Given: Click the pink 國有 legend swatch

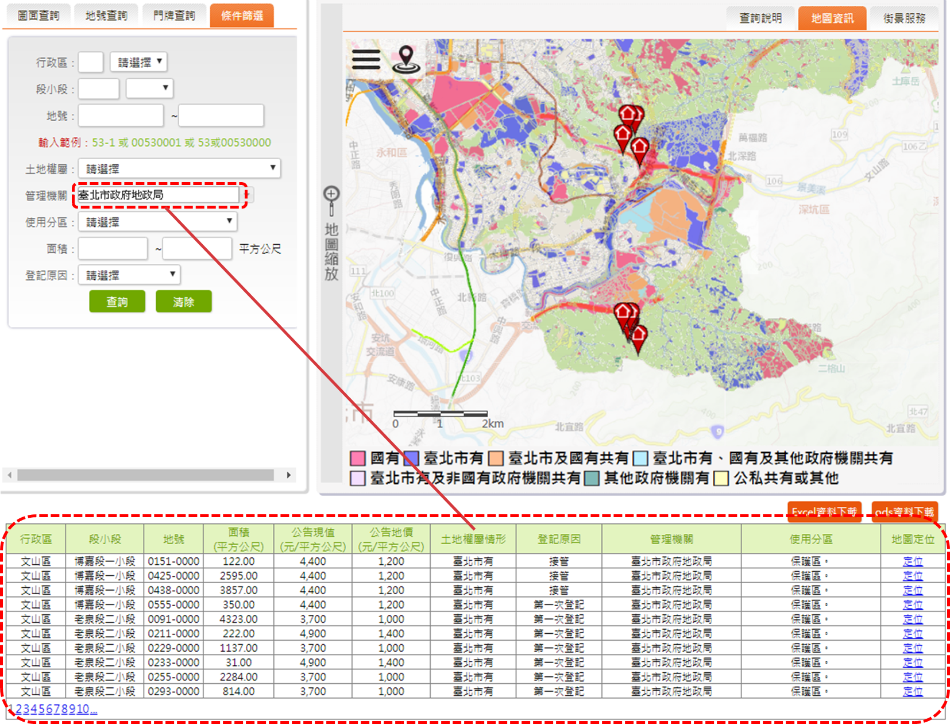Looking at the screenshot, I should coord(357,459).
